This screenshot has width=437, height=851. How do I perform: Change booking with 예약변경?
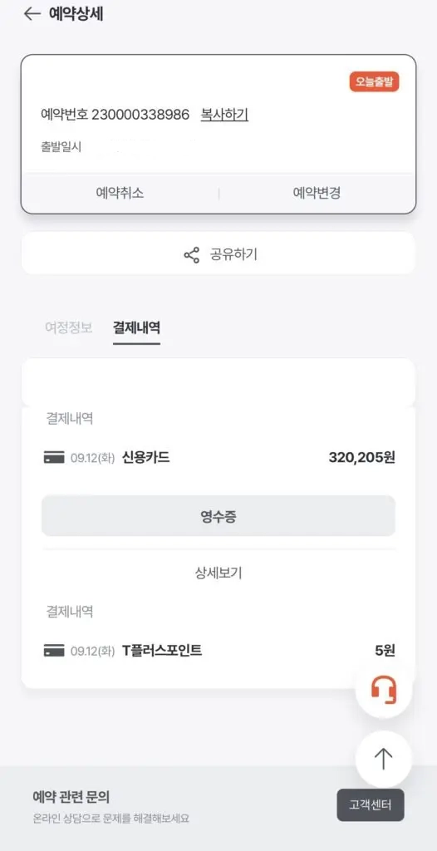(317, 193)
